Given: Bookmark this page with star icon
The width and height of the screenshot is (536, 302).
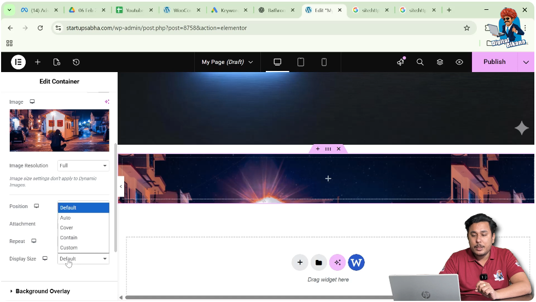Looking at the screenshot, I should pos(467,28).
